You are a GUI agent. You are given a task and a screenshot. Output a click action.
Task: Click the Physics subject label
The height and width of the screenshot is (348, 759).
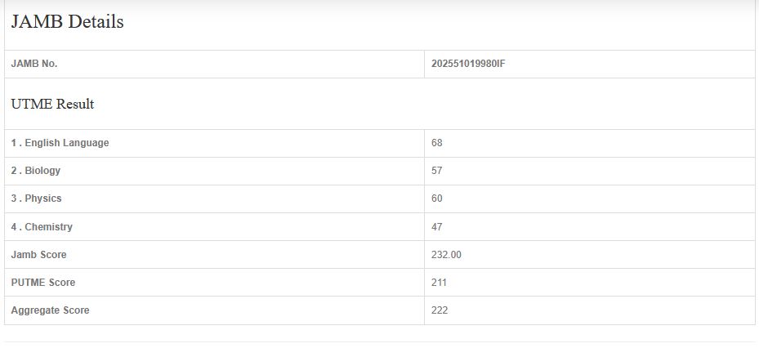43,199
